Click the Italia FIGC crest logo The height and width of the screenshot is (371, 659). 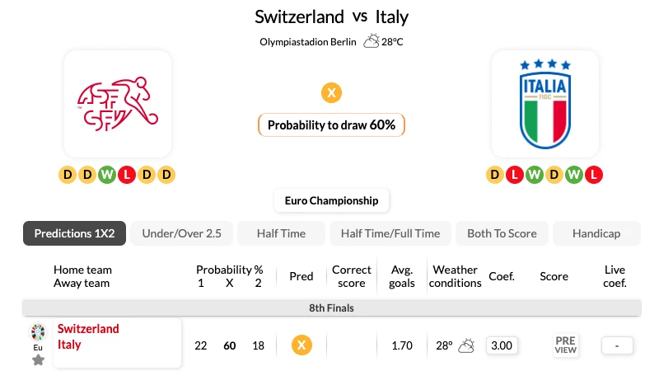tap(545, 104)
